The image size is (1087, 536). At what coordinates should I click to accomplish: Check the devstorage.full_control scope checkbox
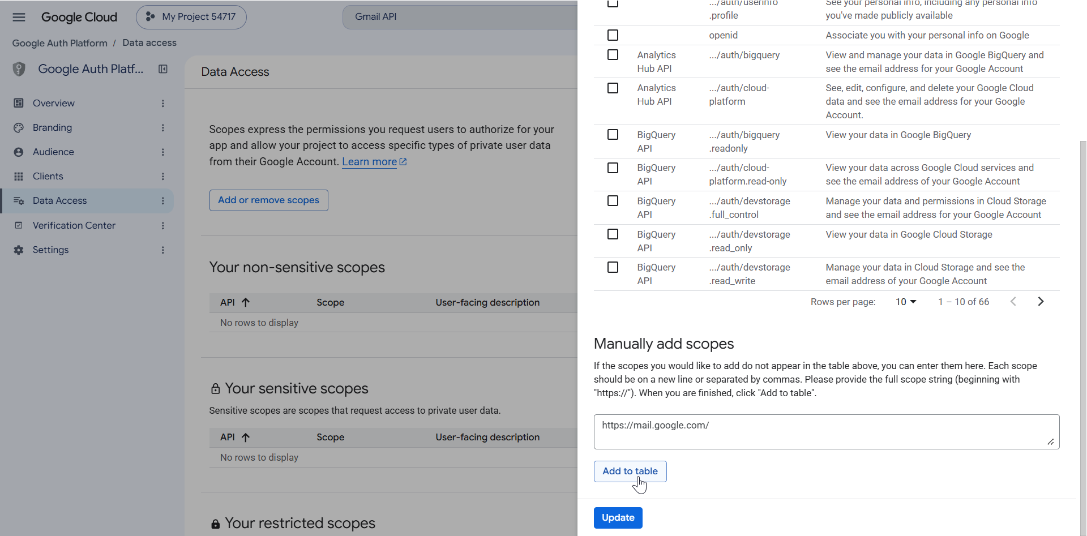[x=613, y=201]
